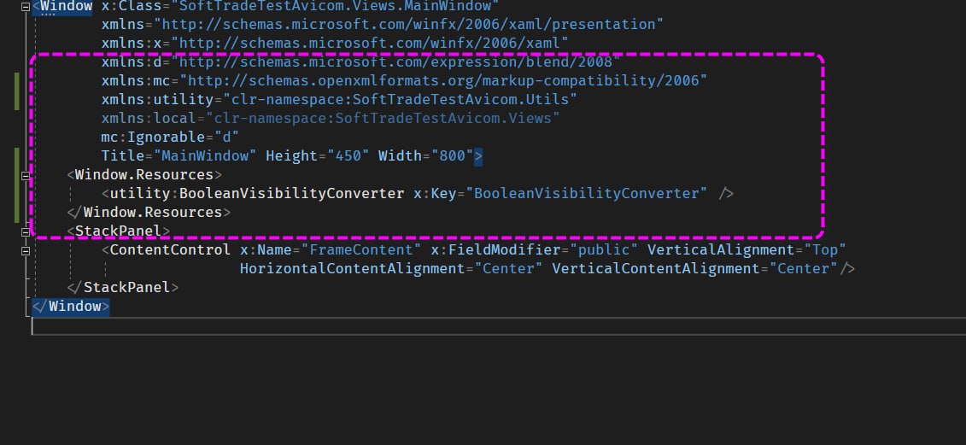Click the "800" Width value
Viewport: 966px width, 445px height.
tap(452, 156)
